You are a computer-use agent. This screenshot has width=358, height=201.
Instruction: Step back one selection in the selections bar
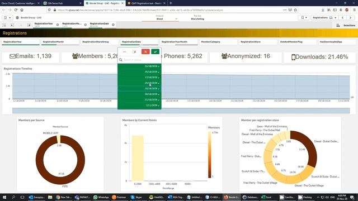(12, 25)
